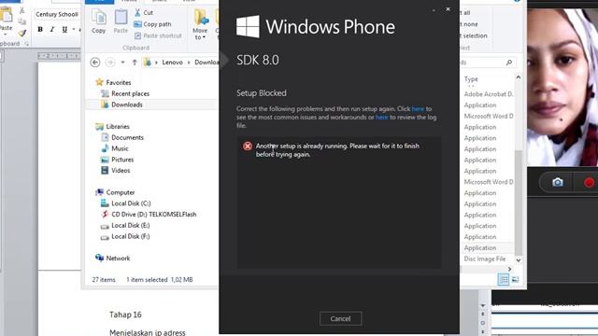The height and width of the screenshot is (336, 598).
Task: Open the Videos library
Action: [x=116, y=171]
